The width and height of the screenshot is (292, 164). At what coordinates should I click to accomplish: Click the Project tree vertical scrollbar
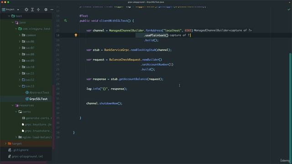(x=54, y=117)
